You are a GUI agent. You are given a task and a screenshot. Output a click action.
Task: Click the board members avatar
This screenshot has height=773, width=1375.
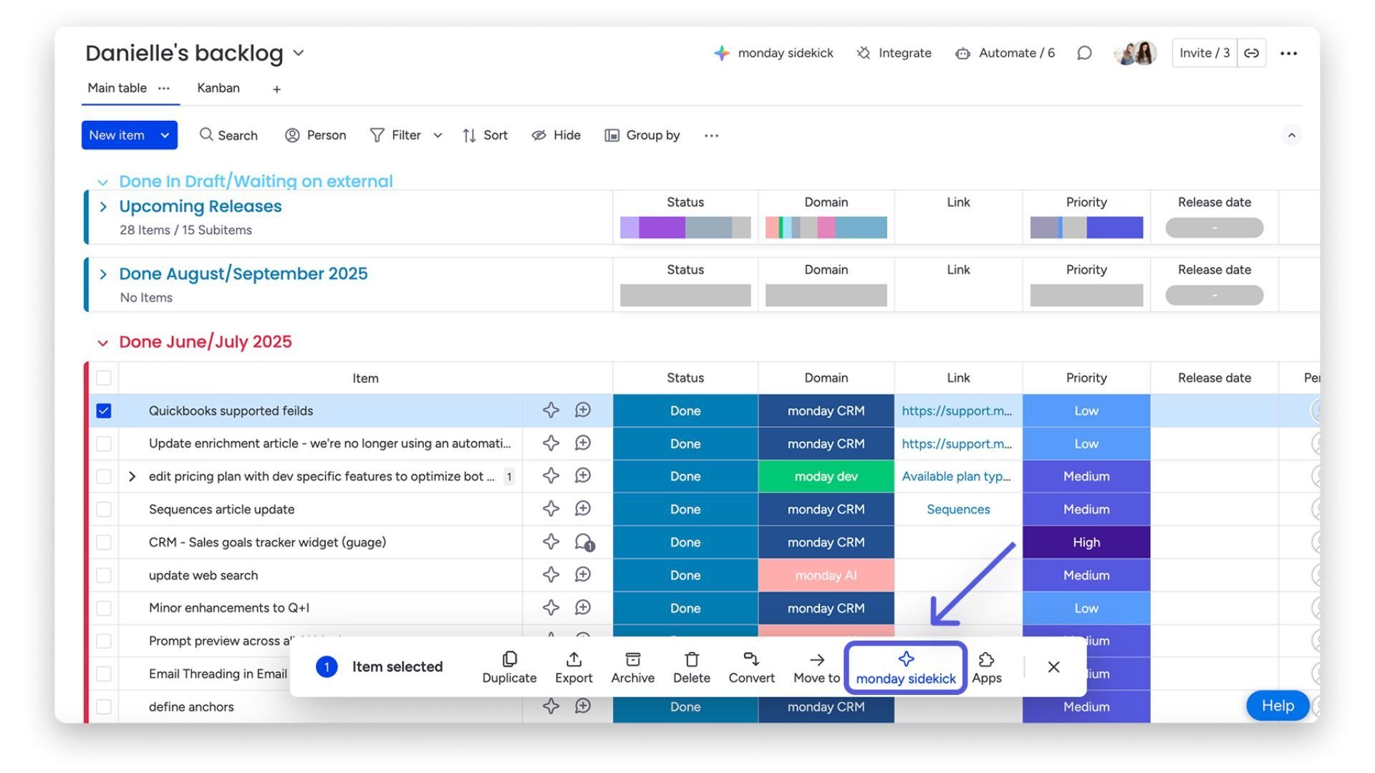[x=1136, y=53]
